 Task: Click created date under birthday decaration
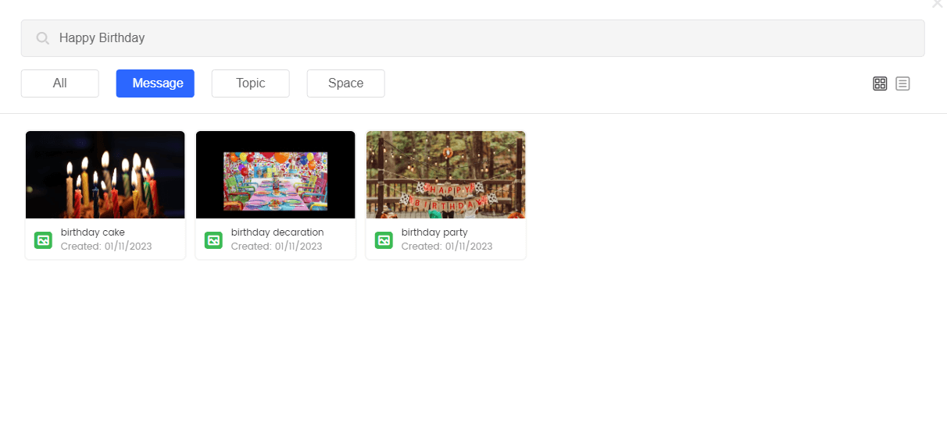pyautogui.click(x=277, y=247)
